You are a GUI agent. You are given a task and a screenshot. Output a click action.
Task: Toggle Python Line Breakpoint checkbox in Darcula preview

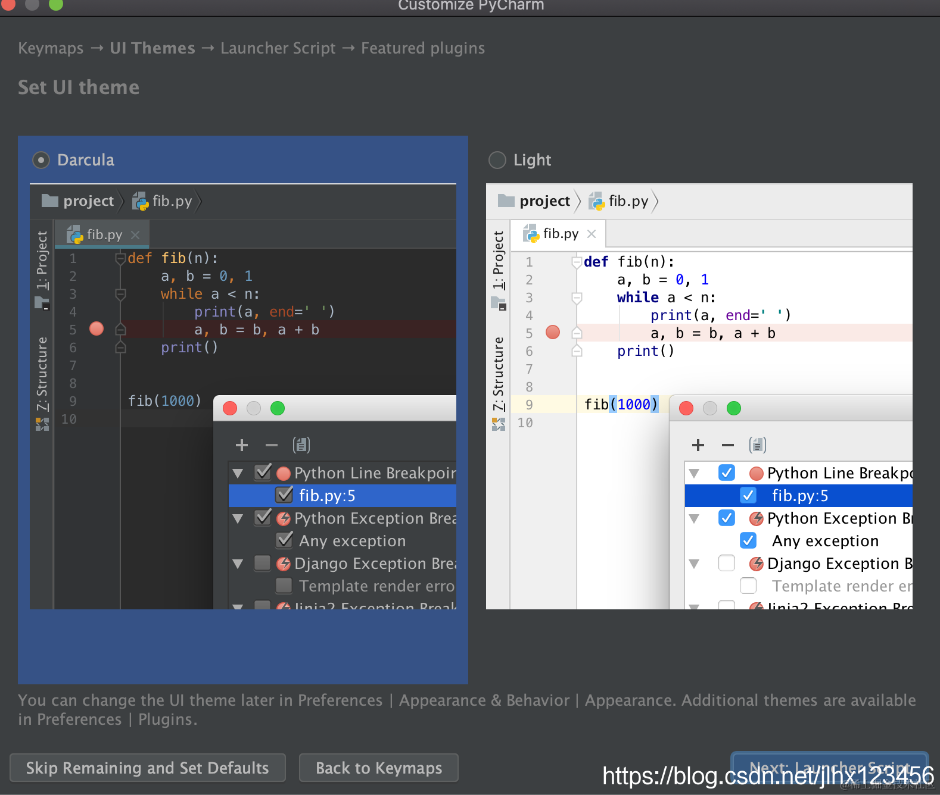[x=263, y=472]
